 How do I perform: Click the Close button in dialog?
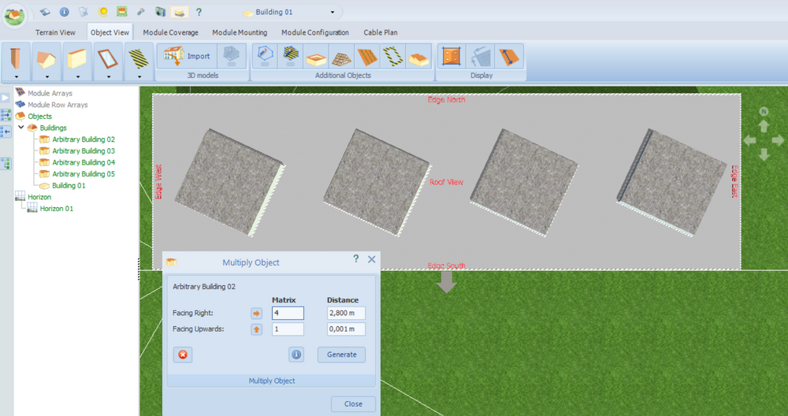pos(353,404)
